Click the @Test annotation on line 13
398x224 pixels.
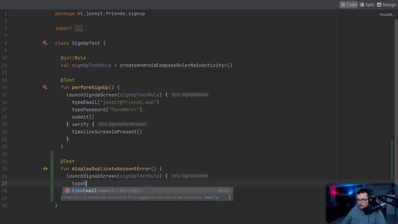pos(68,80)
